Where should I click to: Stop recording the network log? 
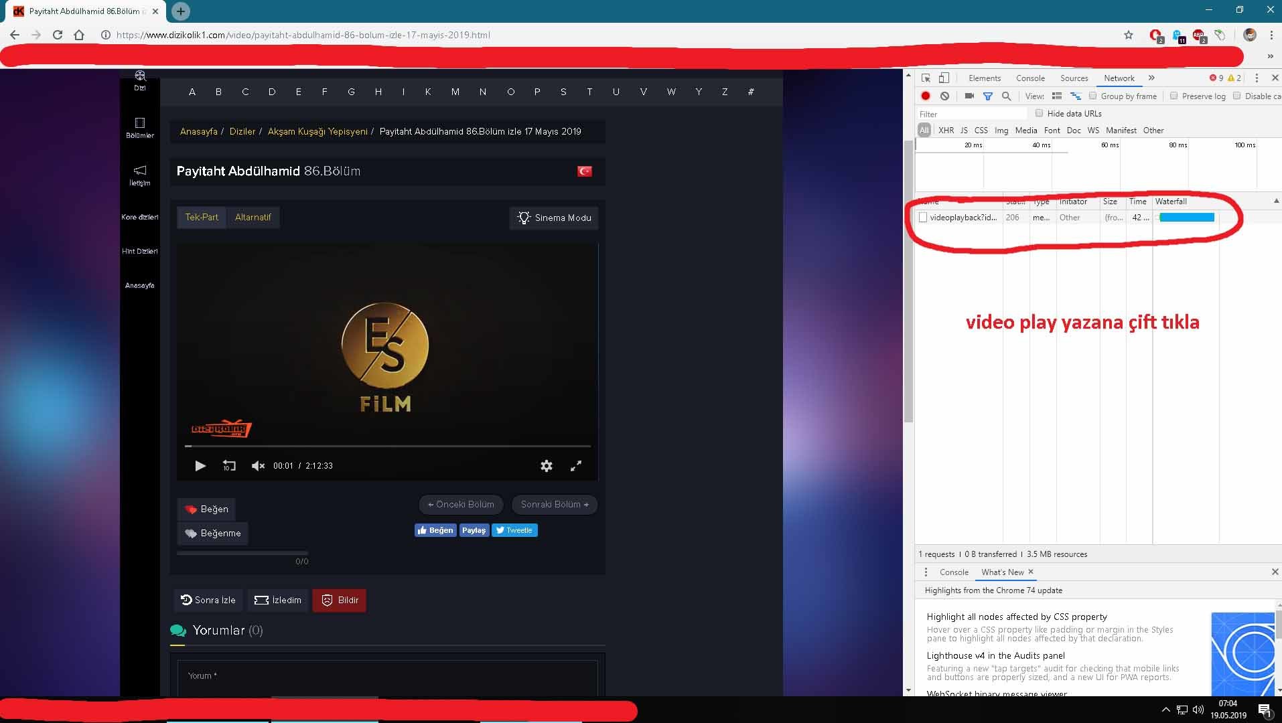[x=926, y=96]
